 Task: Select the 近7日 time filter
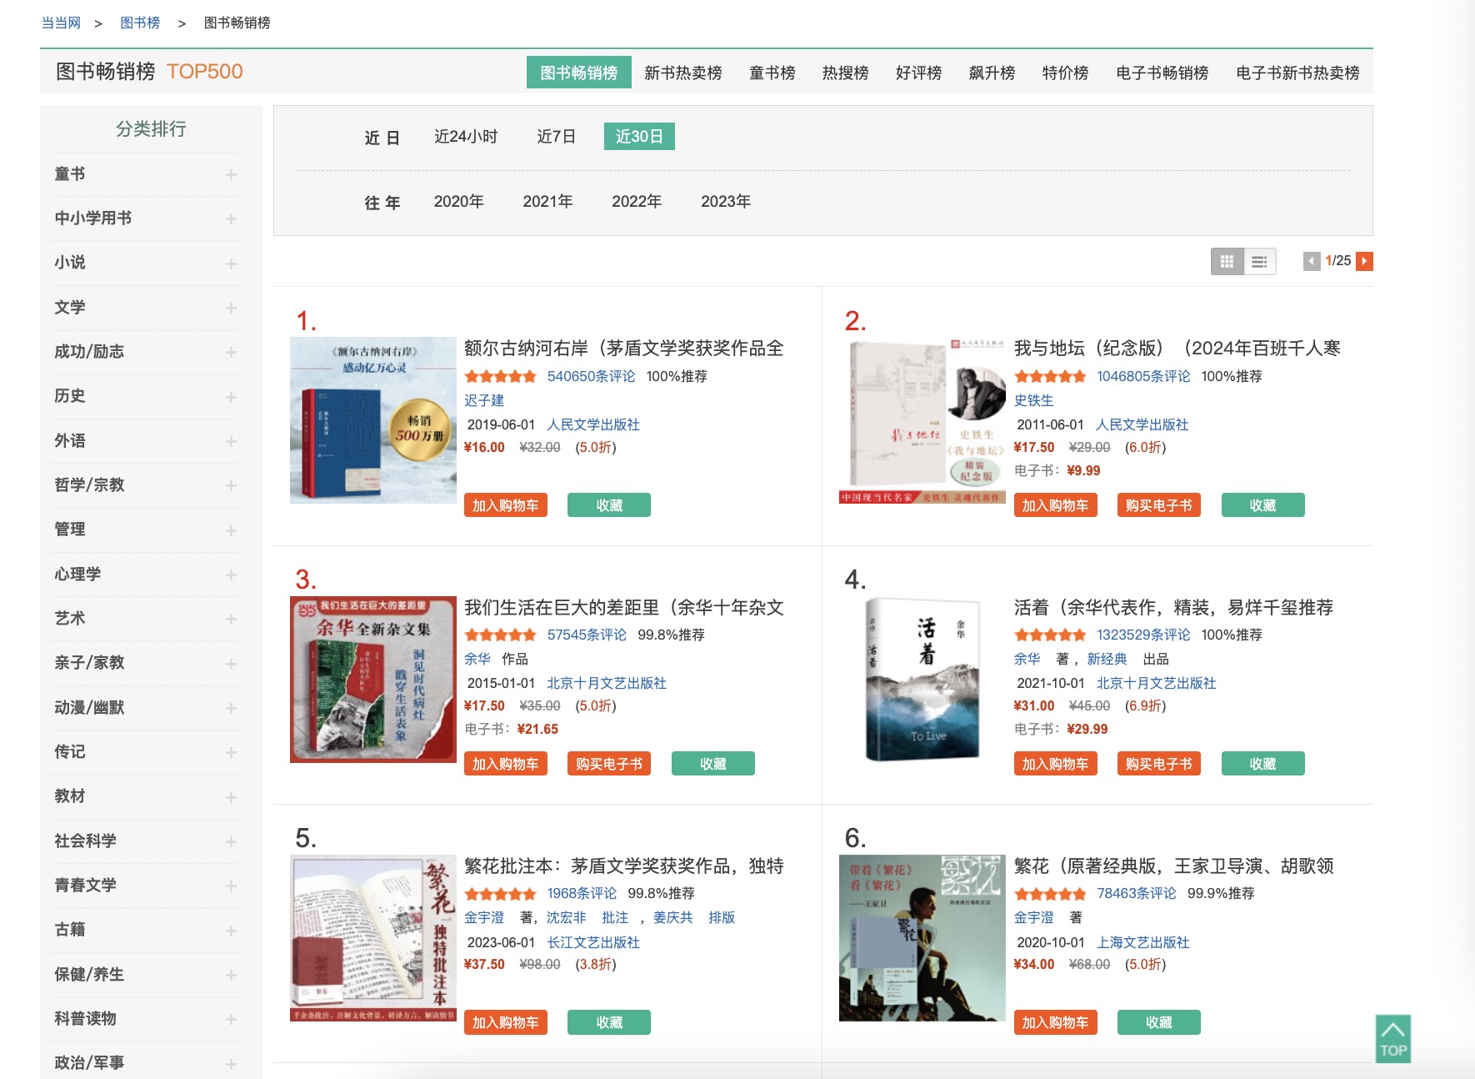(556, 137)
